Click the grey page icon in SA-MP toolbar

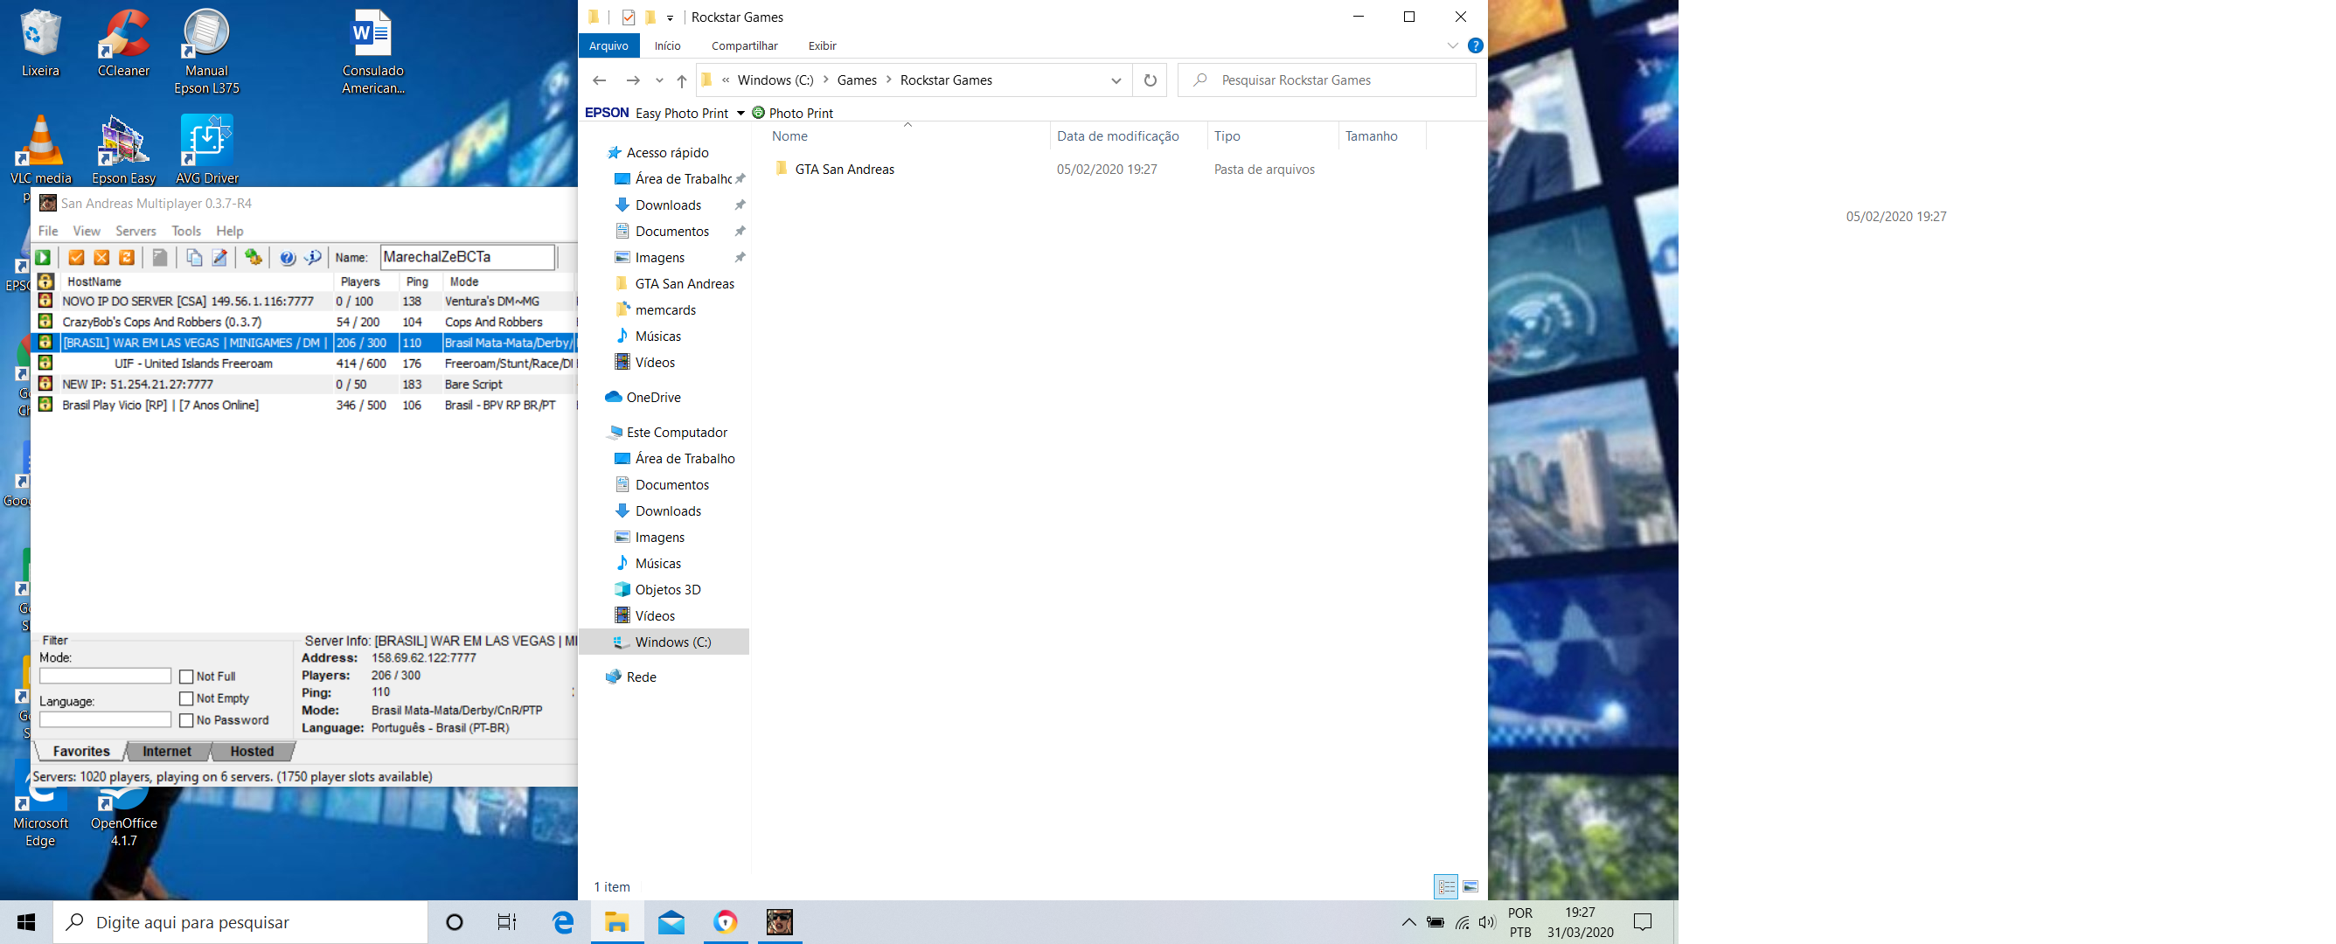coord(160,258)
